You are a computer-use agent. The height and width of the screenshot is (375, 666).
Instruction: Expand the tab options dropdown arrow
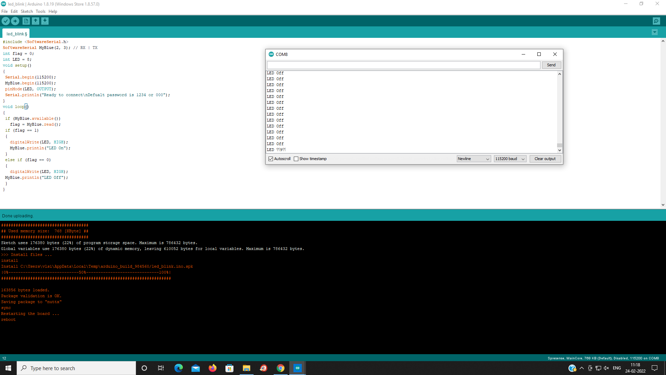coord(655,32)
